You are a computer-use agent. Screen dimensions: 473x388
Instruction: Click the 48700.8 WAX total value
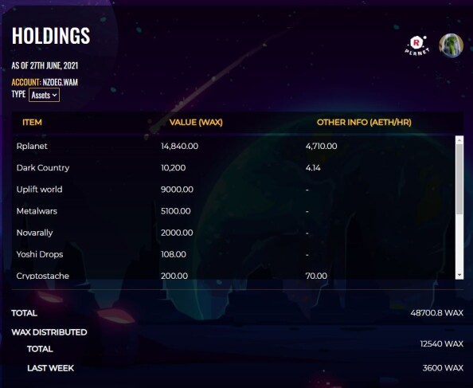point(437,313)
